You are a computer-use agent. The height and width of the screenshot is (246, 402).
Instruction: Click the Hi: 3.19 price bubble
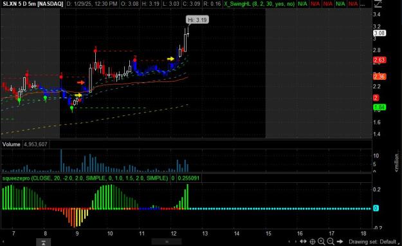click(197, 20)
